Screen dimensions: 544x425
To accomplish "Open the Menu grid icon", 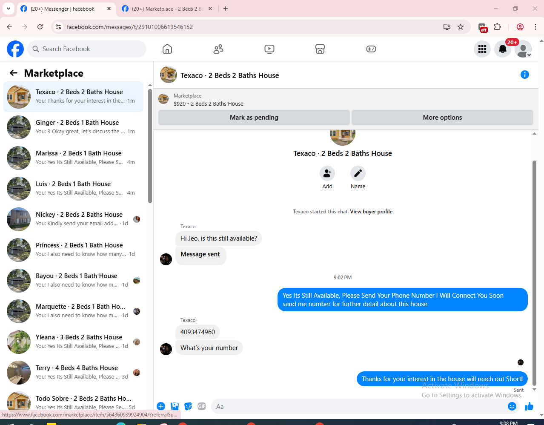I will point(482,49).
